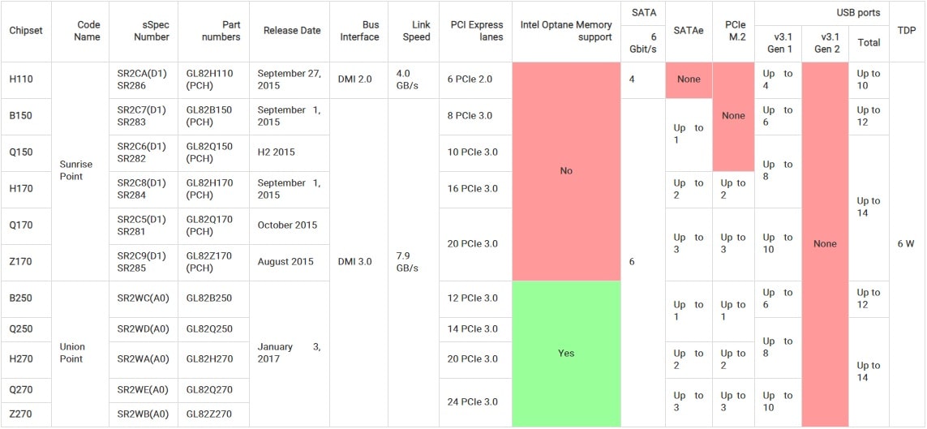This screenshot has height=429, width=927.
Task: Select the TDP column header
Action: [x=906, y=31]
